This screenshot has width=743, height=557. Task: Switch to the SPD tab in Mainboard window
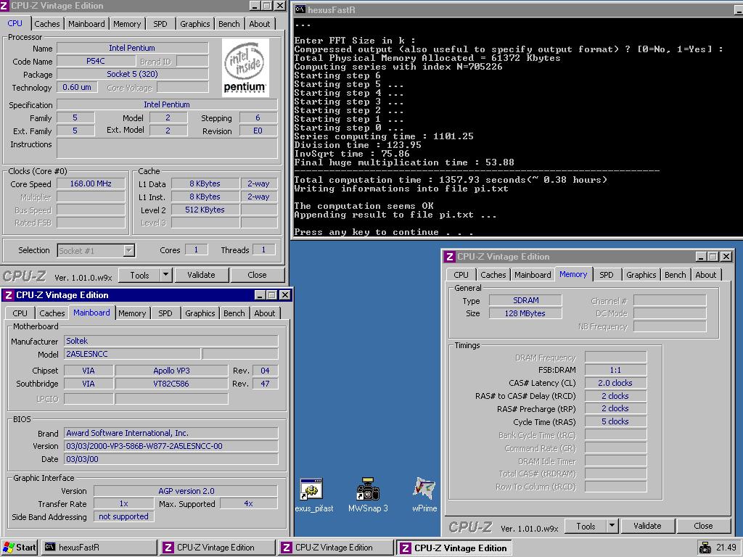point(165,313)
